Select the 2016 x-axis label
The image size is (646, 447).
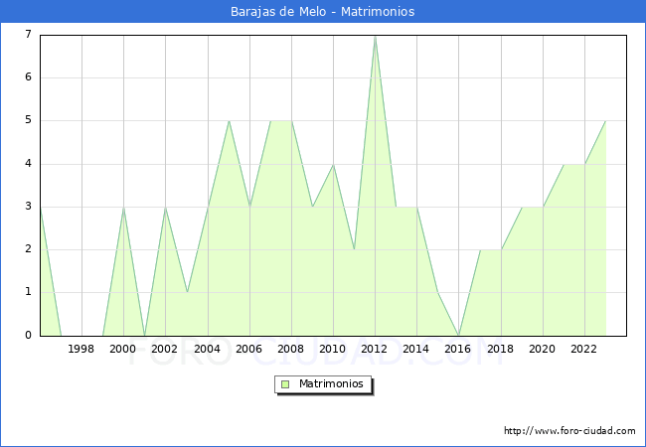pyautogui.click(x=458, y=349)
